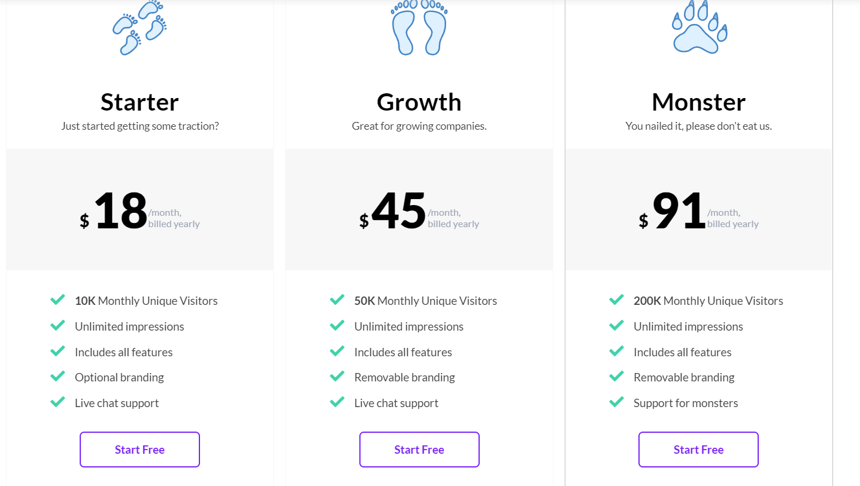Click the large footprints icon above Growth
Image resolution: width=860 pixels, height=486 pixels.
tap(419, 27)
